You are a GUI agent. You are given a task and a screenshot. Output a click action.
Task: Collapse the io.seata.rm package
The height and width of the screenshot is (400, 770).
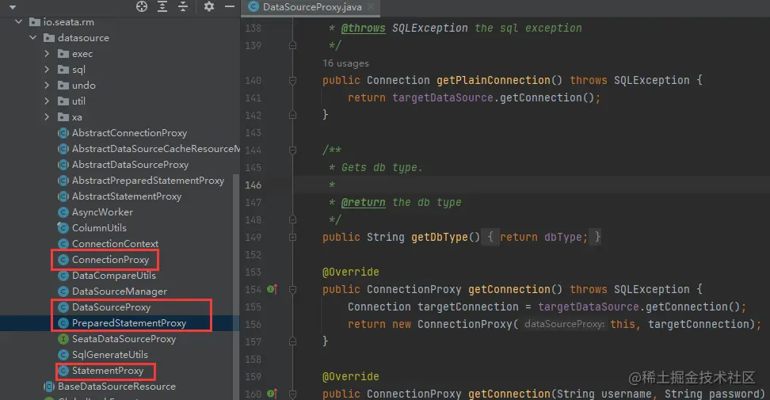click(19, 22)
